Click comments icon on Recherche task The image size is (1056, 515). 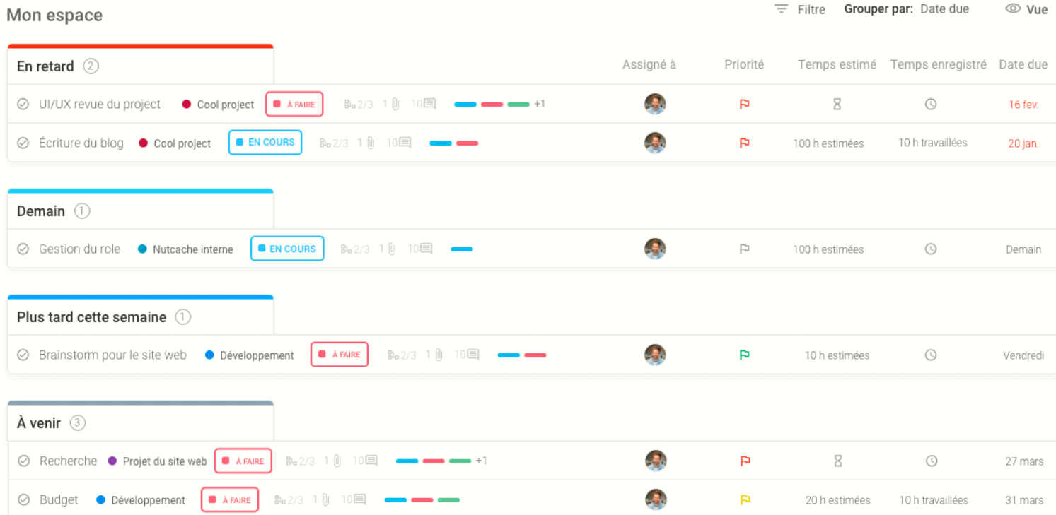coord(371,461)
